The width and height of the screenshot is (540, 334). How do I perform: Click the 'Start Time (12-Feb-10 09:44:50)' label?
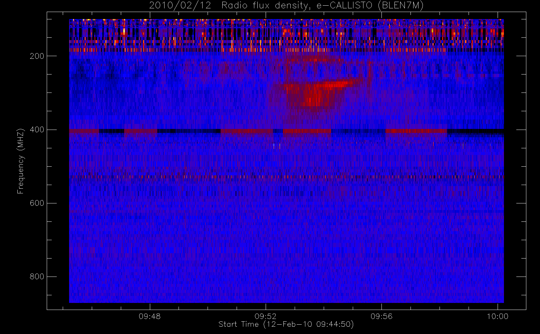[286, 324]
